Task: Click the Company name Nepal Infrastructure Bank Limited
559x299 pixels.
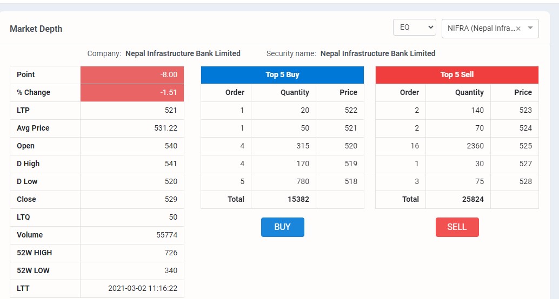Action: click(183, 54)
